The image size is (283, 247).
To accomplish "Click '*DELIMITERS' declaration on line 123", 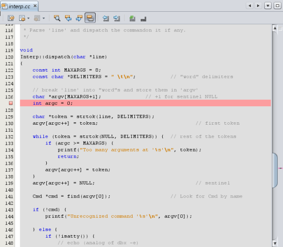I will [84, 77].
